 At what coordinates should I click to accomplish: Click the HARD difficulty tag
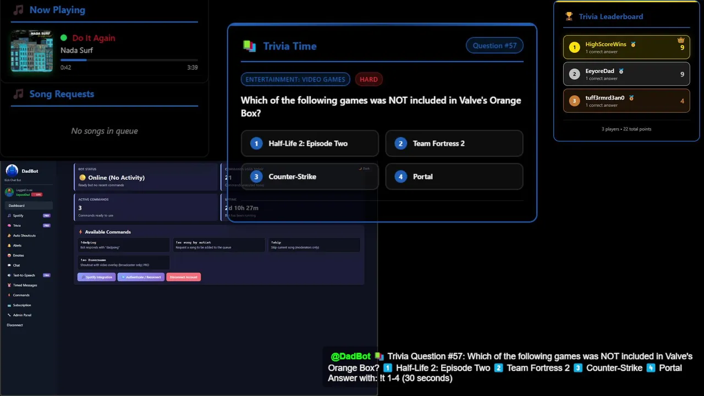point(369,79)
